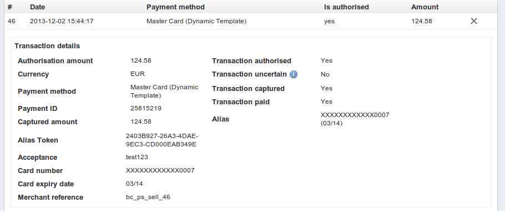The image size is (505, 213).
Task: Click the Alias value under Transaction paid
Action: [x=355, y=119]
